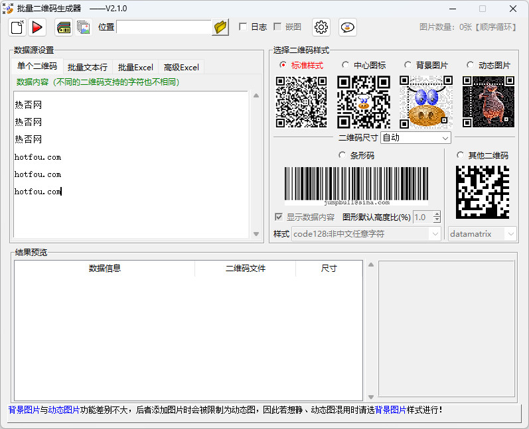Switch to the 单个二维码 tab

pyautogui.click(x=37, y=66)
